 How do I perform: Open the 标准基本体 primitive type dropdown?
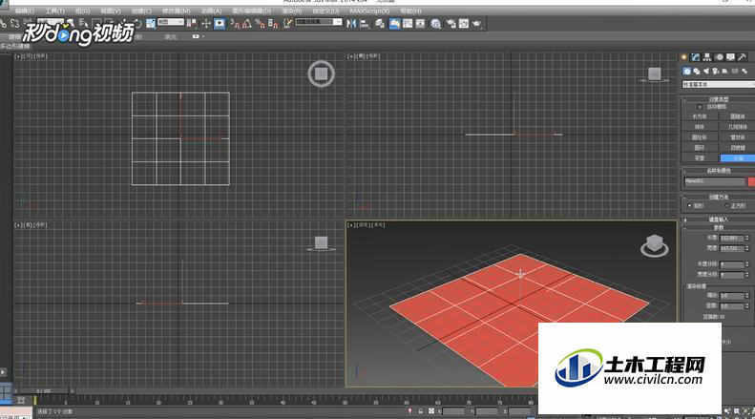coord(719,84)
